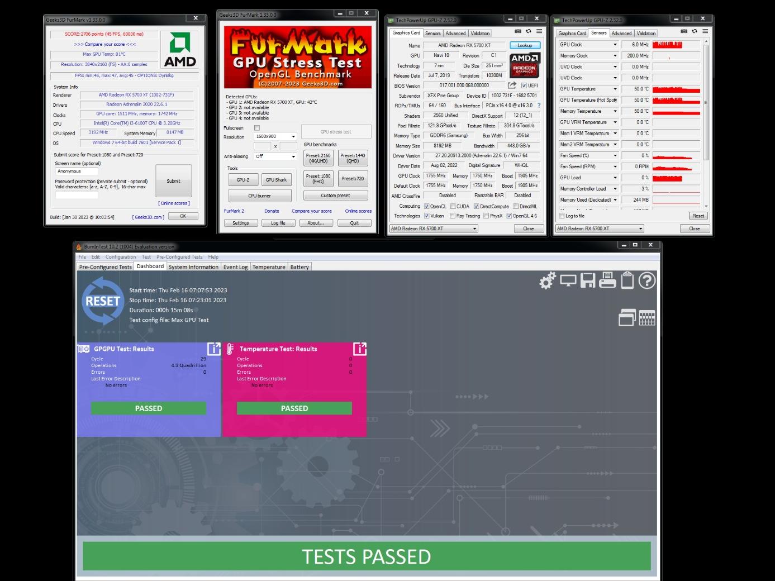Open help via the circled question mark icon
The image size is (775, 581).
[x=647, y=280]
